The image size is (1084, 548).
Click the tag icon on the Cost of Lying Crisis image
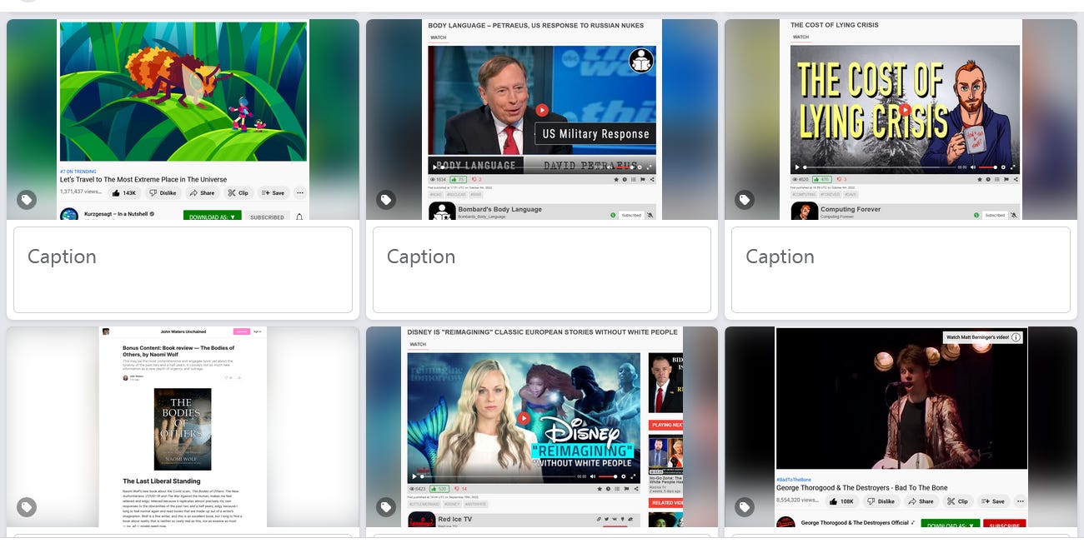[745, 200]
